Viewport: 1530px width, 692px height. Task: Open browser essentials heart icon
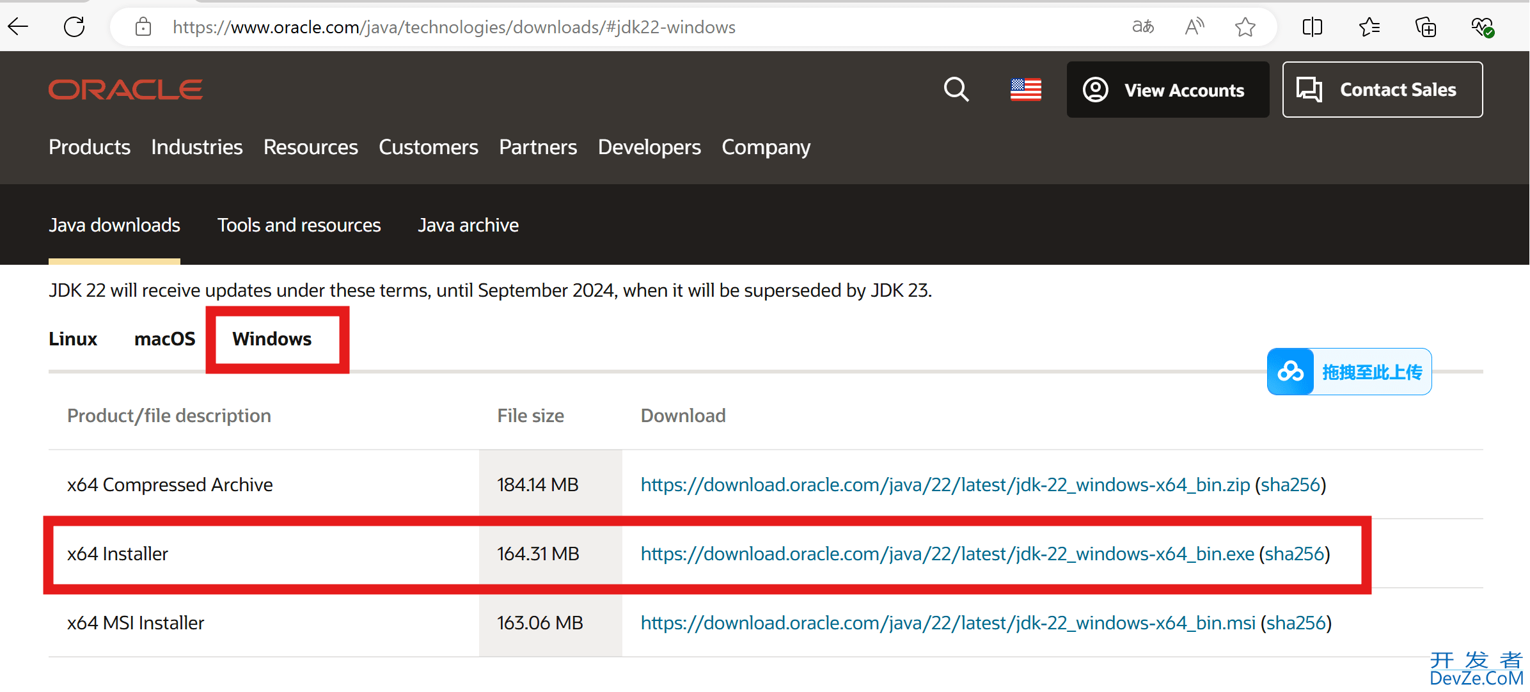coord(1482,27)
